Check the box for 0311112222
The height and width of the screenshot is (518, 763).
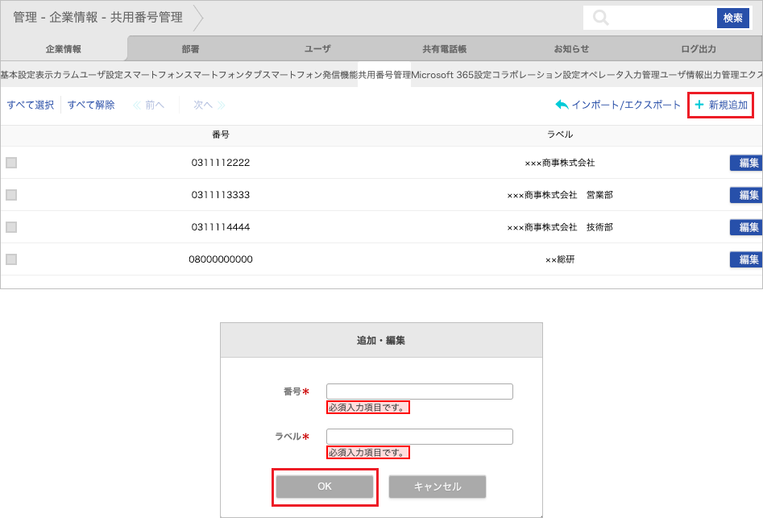coord(11,163)
